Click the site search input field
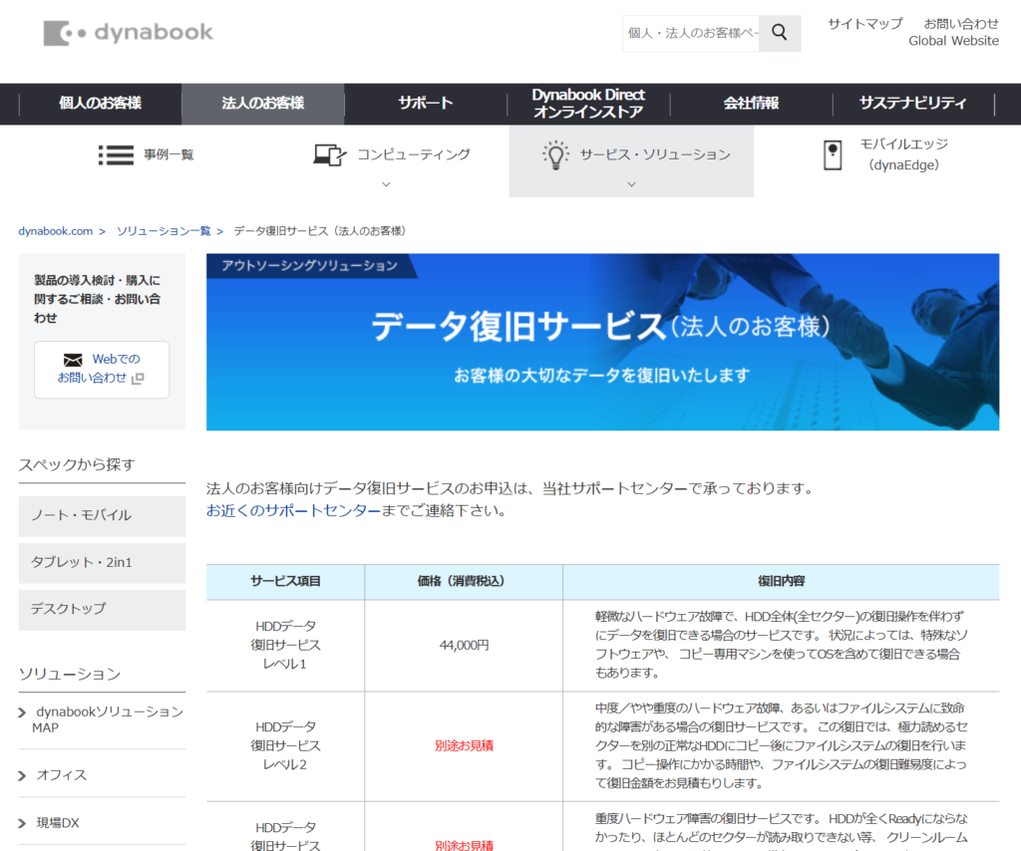The image size is (1021, 851). [691, 33]
